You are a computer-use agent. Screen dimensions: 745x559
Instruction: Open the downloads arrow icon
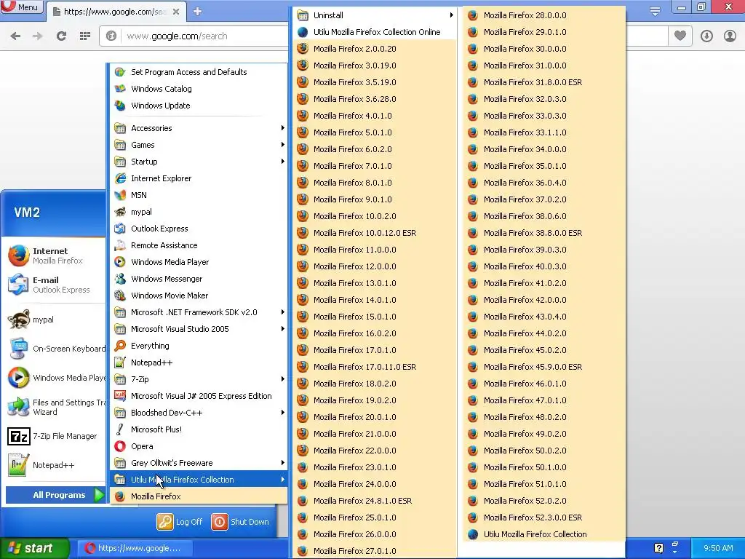706,36
